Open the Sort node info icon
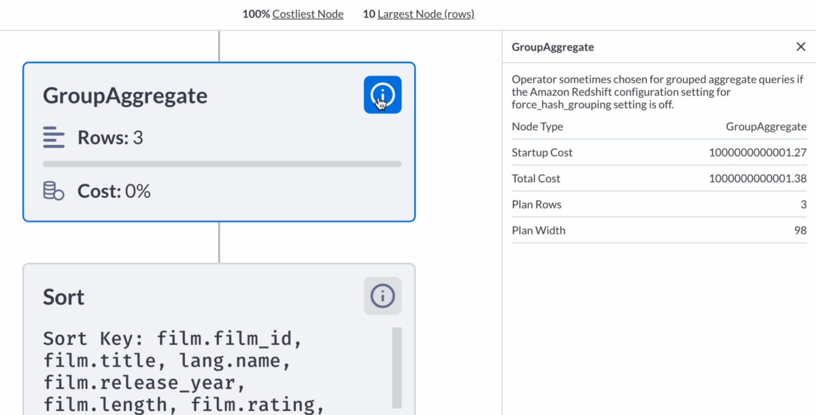Viewport: 816px width, 415px height. (382, 295)
